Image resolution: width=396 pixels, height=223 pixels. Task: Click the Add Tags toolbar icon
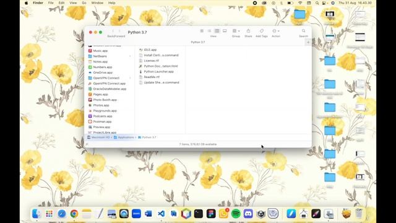(x=262, y=31)
